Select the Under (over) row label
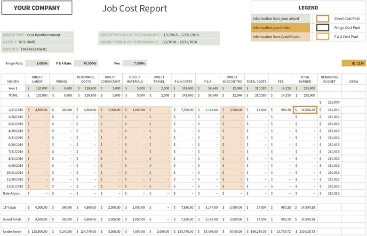367x236 pixels. tap(13, 232)
